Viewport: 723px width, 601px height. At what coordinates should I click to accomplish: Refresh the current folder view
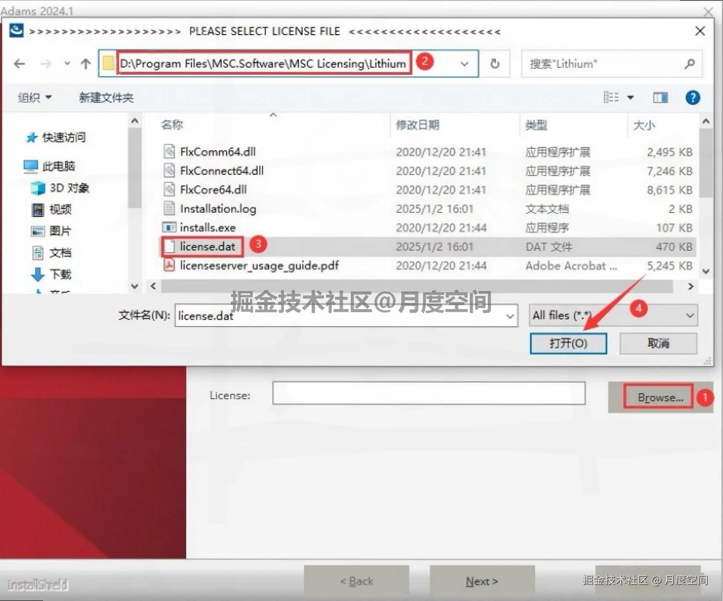tap(495, 64)
